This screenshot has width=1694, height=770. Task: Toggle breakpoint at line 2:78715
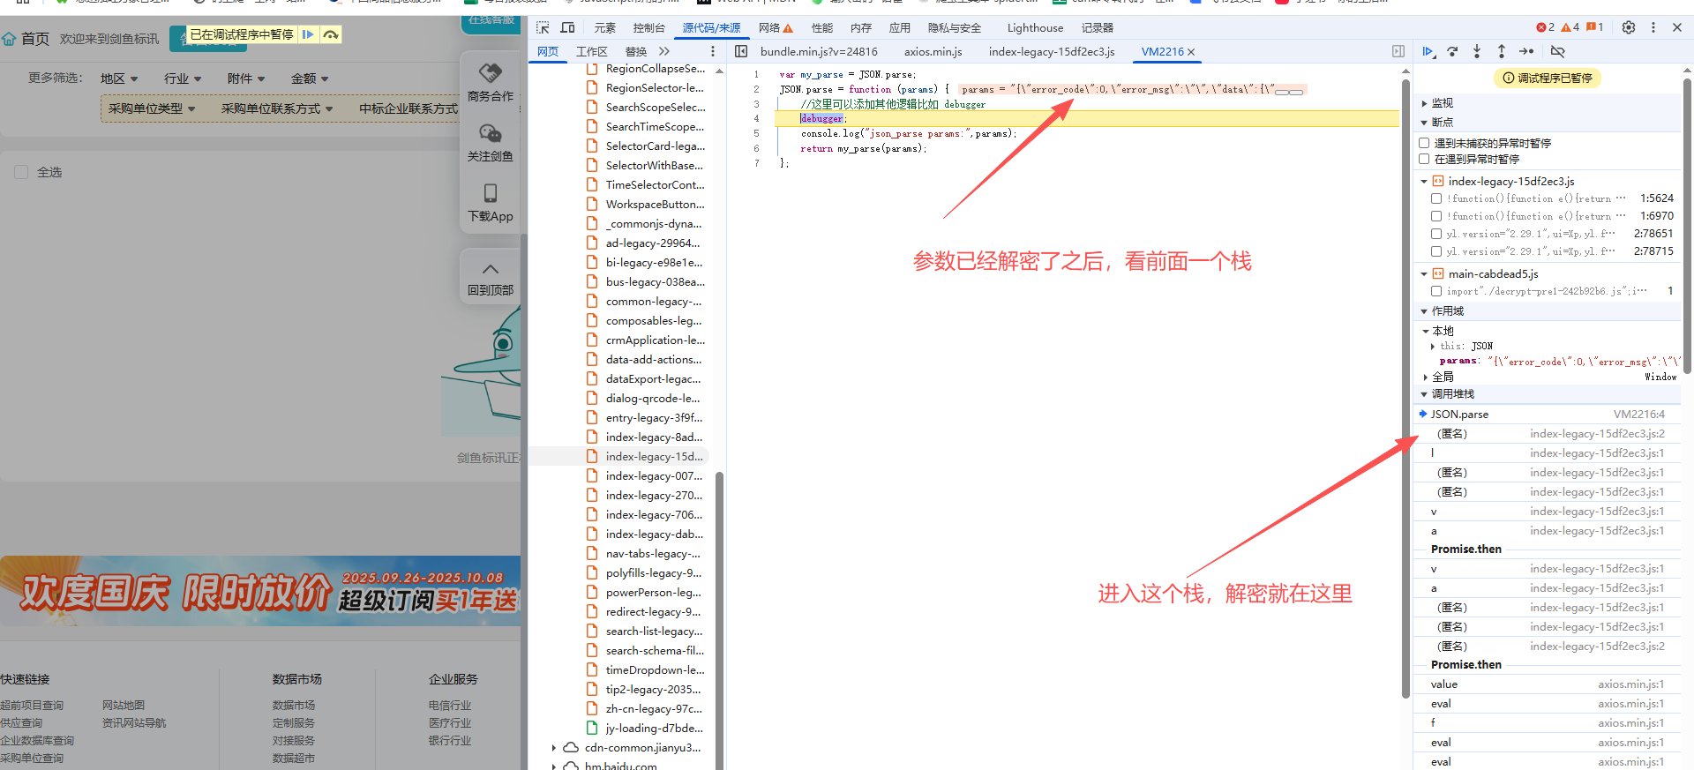pos(1436,251)
